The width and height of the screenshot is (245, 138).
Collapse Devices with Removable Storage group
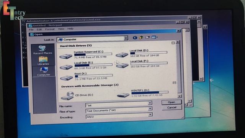175,82
